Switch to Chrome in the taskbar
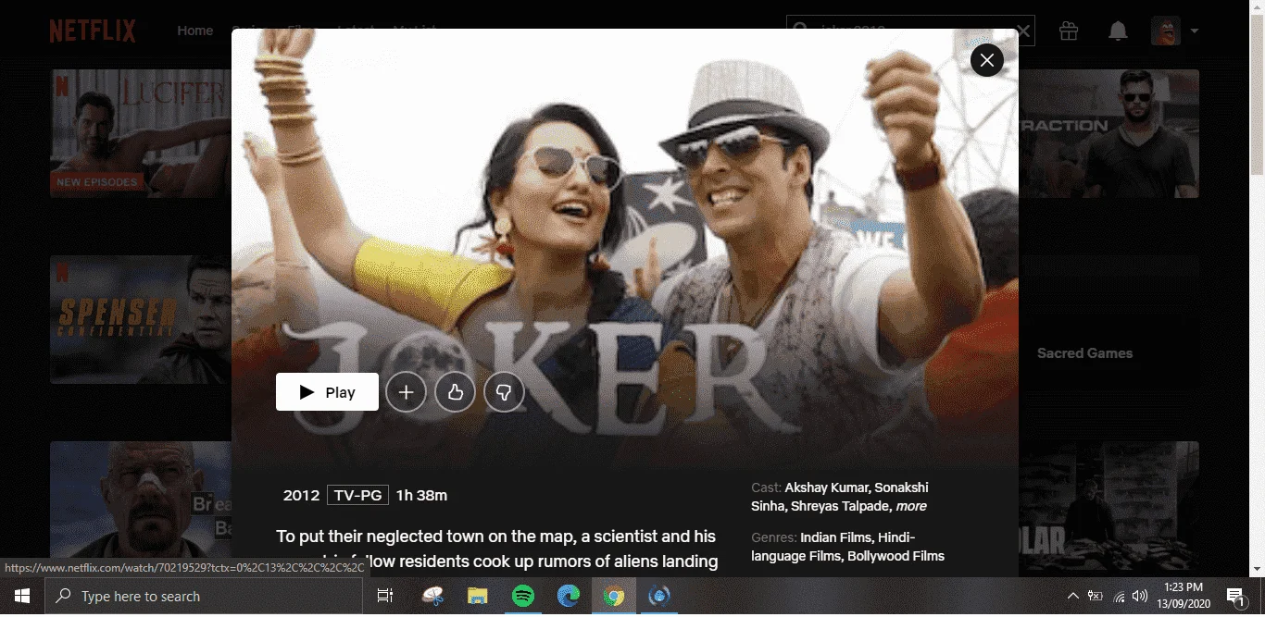This screenshot has height=617, width=1265. click(x=614, y=597)
